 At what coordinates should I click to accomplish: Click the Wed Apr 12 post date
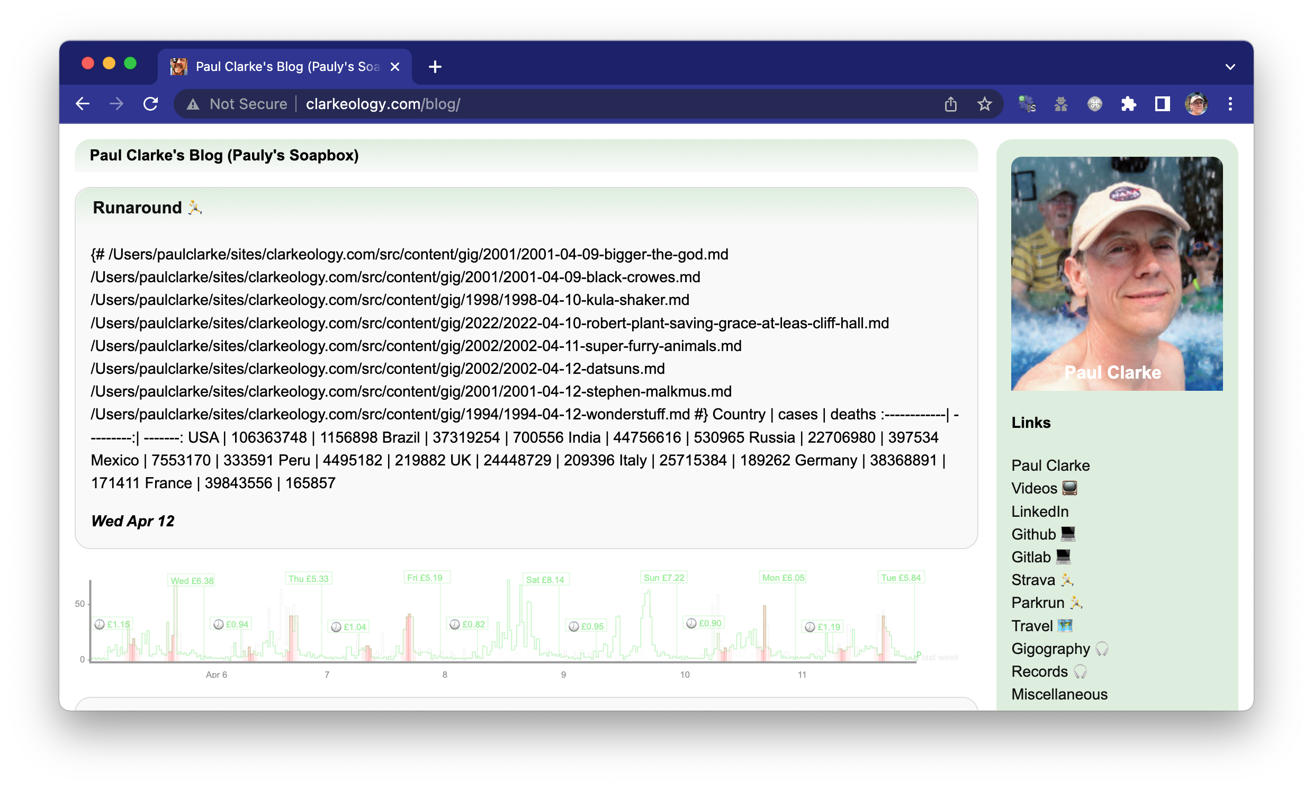click(132, 521)
